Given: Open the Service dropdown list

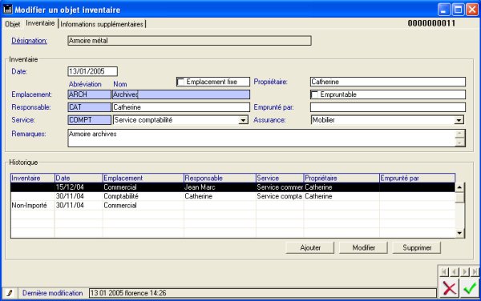Looking at the screenshot, I should tap(243, 120).
